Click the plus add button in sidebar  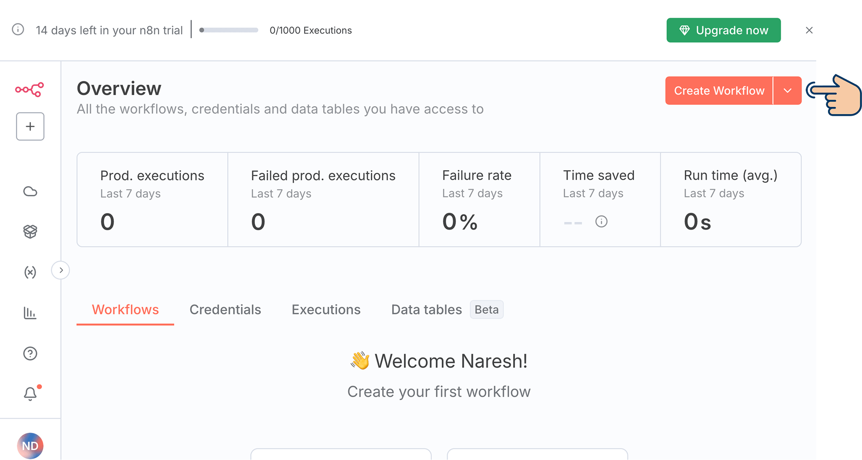point(30,126)
